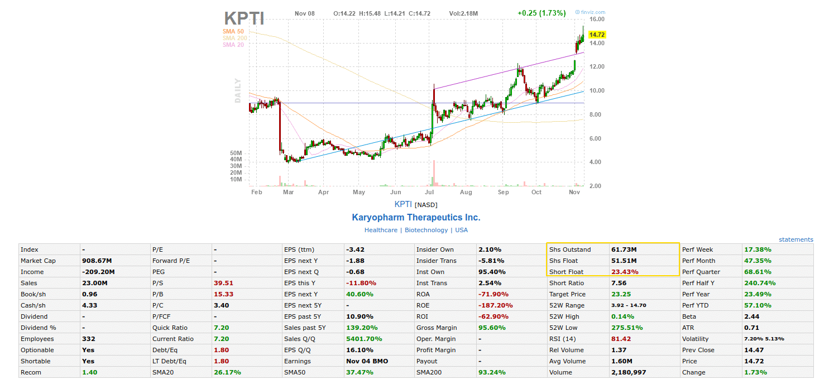Select the Short Float value 23.43%

point(625,272)
